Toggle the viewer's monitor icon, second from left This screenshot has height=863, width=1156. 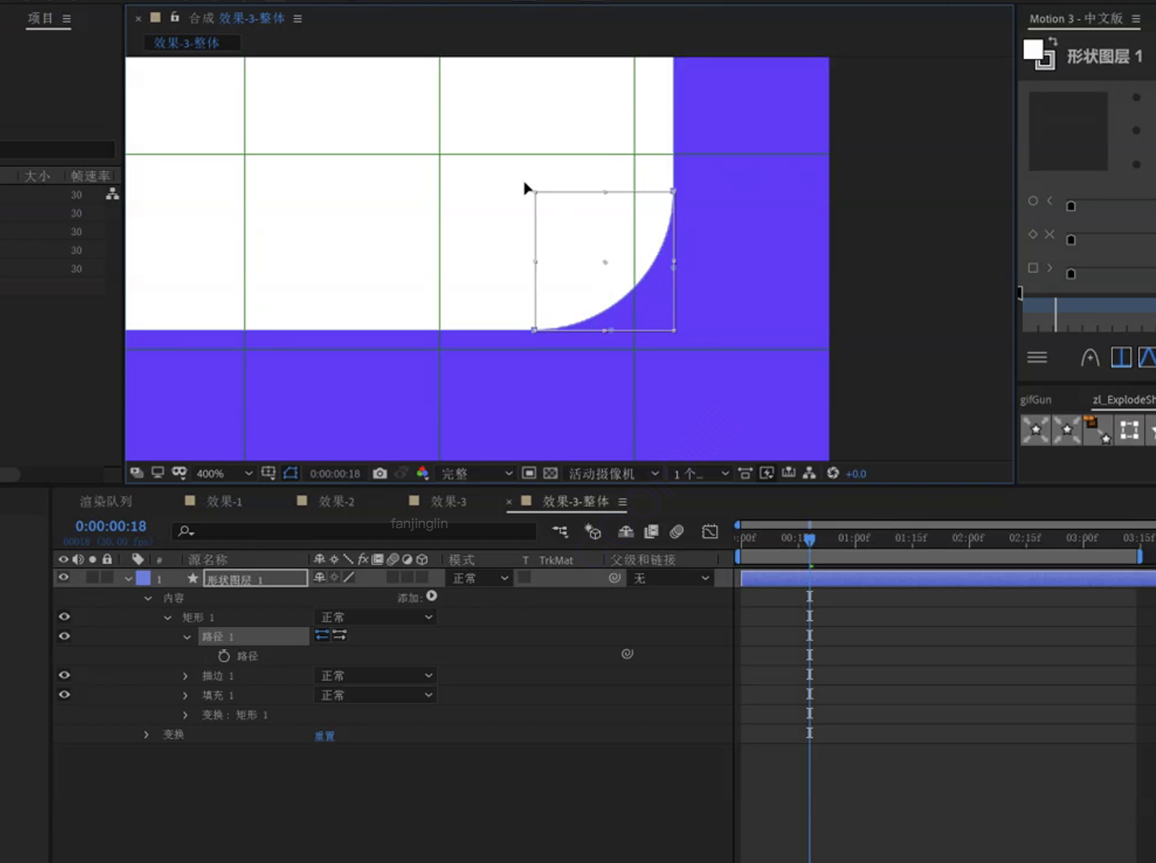158,472
